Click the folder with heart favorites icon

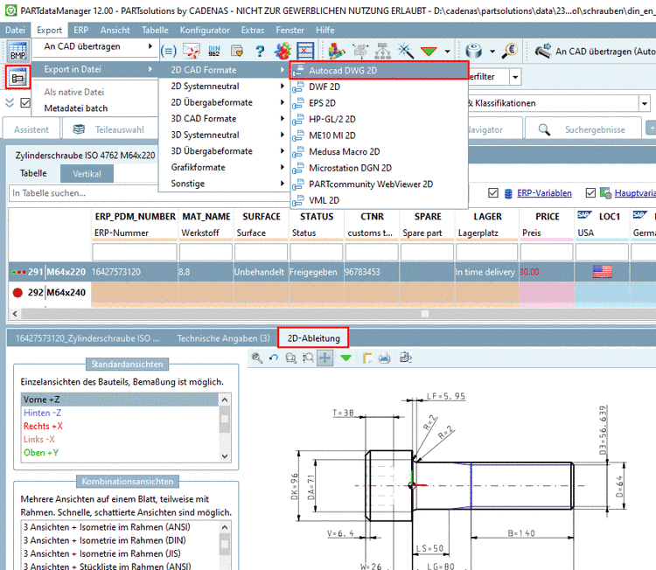[x=237, y=51]
